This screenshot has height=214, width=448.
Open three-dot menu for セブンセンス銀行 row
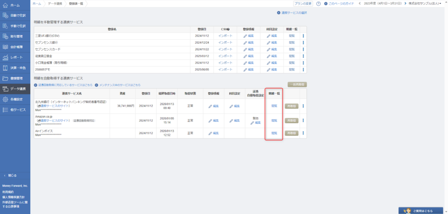click(x=303, y=43)
